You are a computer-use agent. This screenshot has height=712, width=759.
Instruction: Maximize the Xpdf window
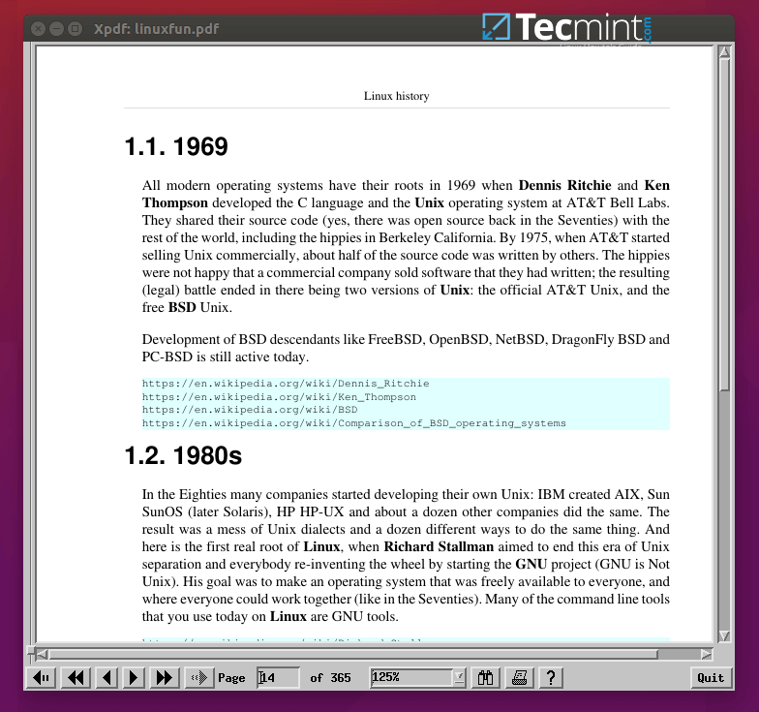click(76, 29)
